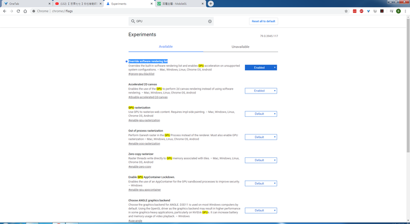Follow the #disable-accelerated-2d-canvas link
The image size is (410, 224).
147,97
